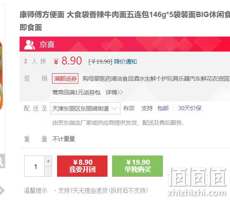230x200 pixels.
Task: Click the 详情>> promotion details link
Action: pos(114,92)
